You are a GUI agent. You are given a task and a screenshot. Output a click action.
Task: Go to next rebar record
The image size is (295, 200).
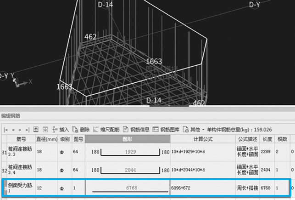pyautogui.click(x=20, y=130)
